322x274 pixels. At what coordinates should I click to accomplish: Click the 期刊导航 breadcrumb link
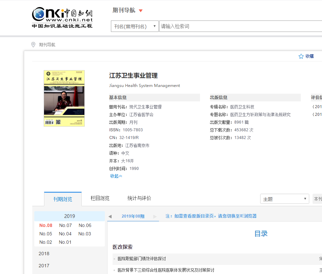point(47,45)
